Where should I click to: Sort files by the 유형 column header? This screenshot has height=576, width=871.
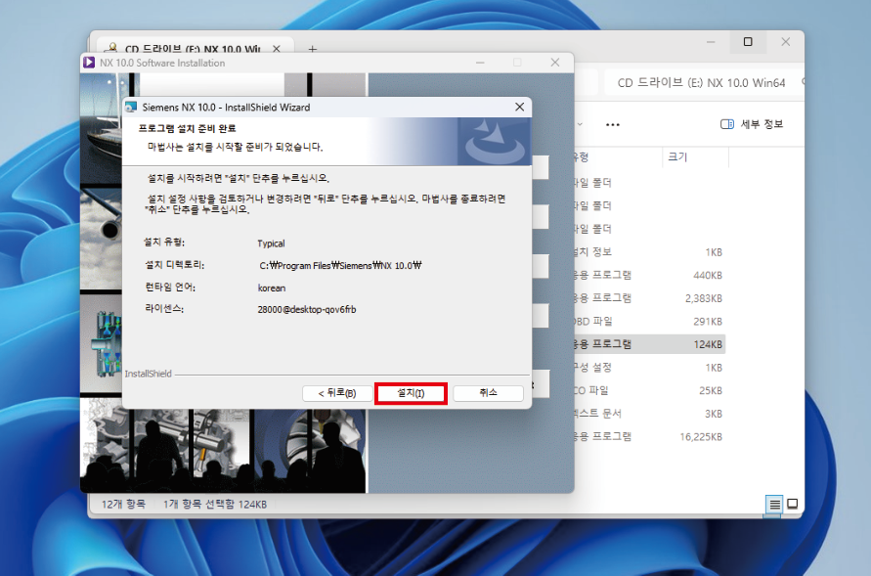point(617,157)
